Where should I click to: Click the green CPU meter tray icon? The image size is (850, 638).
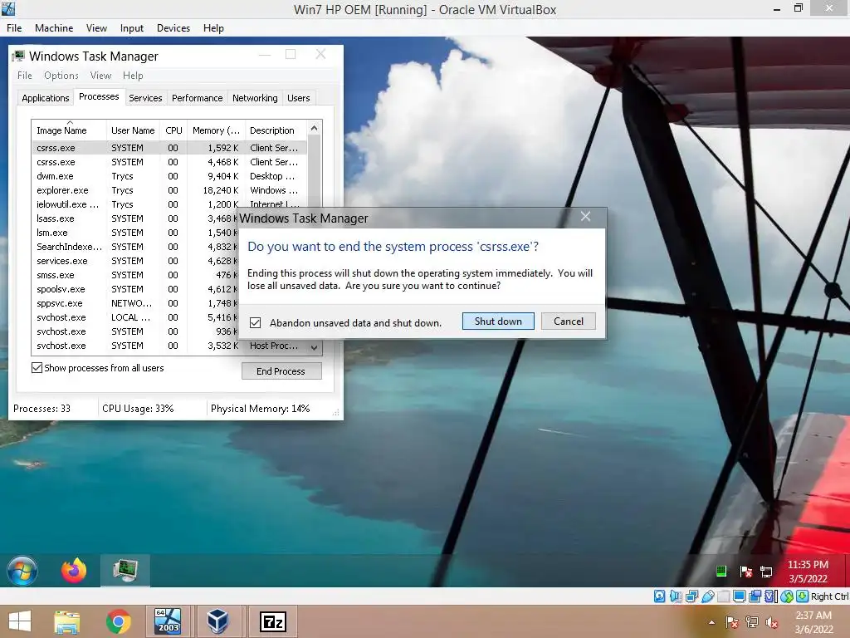pos(721,571)
